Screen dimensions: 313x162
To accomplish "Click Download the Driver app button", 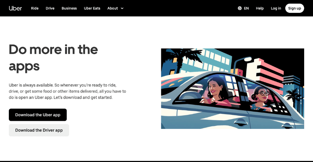I will [39, 130].
